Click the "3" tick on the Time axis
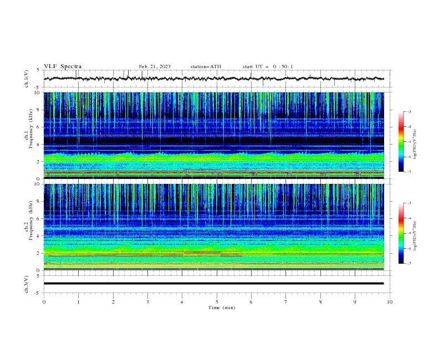439x339 pixels. click(x=147, y=302)
